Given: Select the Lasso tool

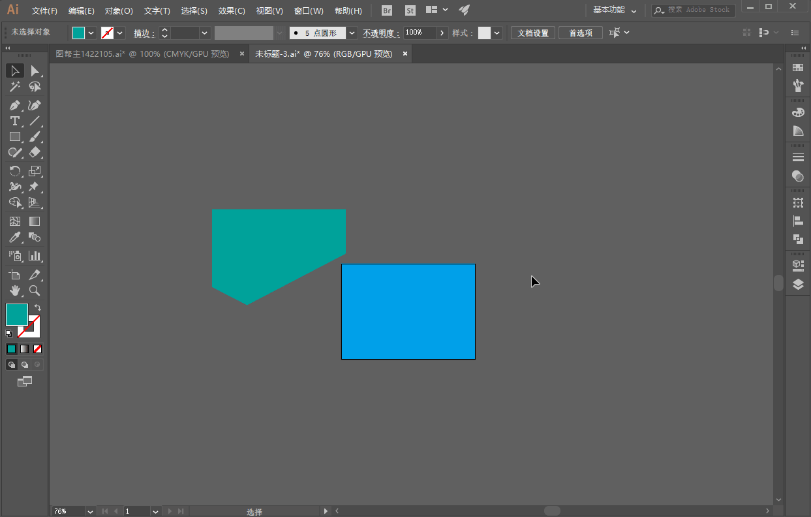Looking at the screenshot, I should click(x=35, y=87).
